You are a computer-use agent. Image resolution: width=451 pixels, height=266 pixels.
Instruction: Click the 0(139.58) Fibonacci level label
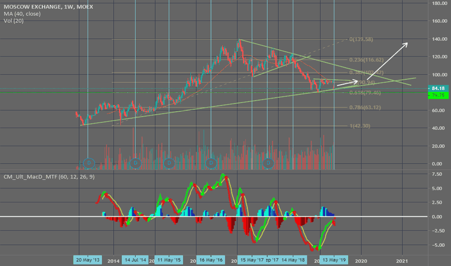click(x=361, y=39)
